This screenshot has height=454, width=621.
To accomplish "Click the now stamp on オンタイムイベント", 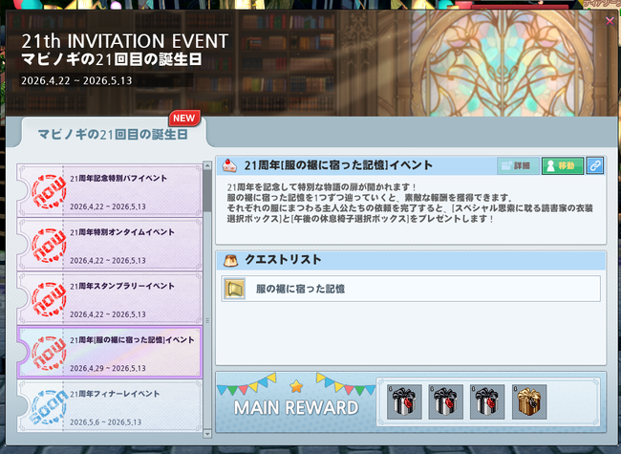I will pyautogui.click(x=49, y=246).
